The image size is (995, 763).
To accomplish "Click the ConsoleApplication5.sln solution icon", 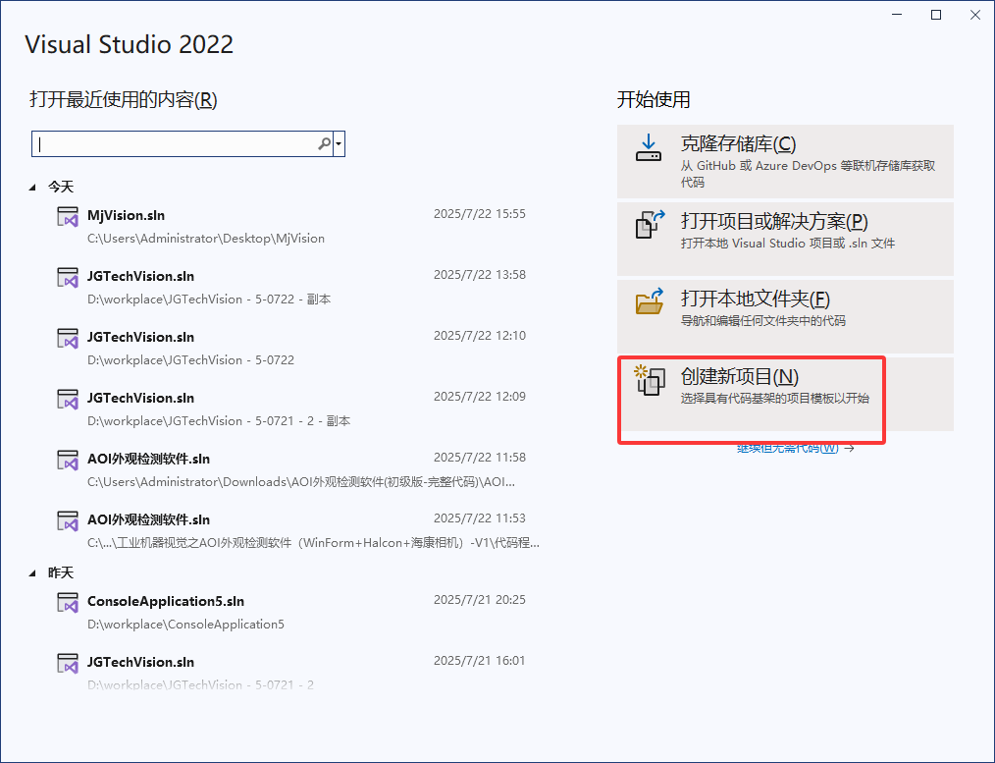I will point(68,602).
